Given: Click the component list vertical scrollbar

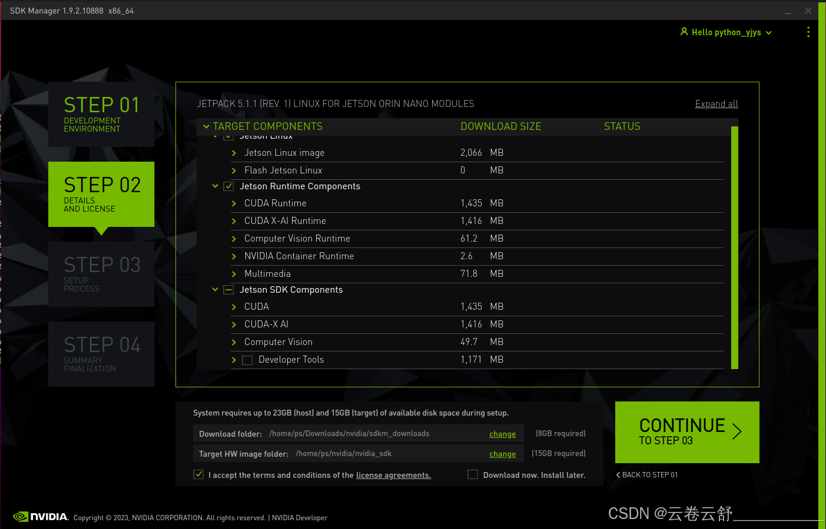Looking at the screenshot, I should pos(734,247).
